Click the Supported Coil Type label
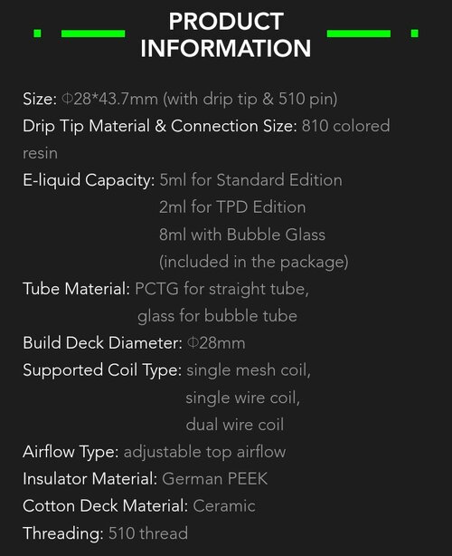This screenshot has height=556, width=452. coord(102,370)
